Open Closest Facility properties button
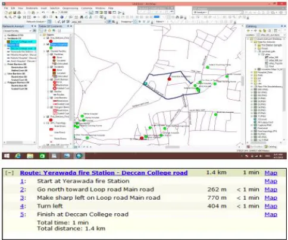 coord(35,31)
